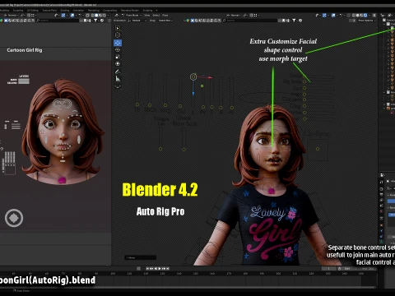Screen dimensions: 395x296
Task: Play the animation in timeline controls
Action: click(x=160, y=268)
